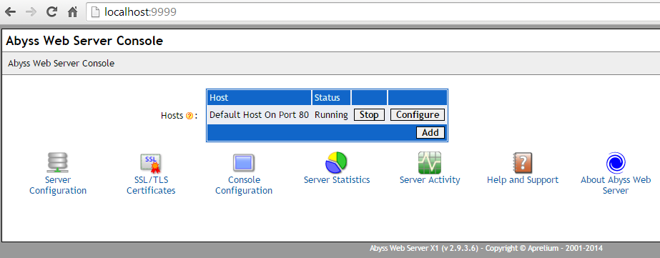Stop the Default Host On Port 80
The width and height of the screenshot is (660, 258).
(369, 115)
